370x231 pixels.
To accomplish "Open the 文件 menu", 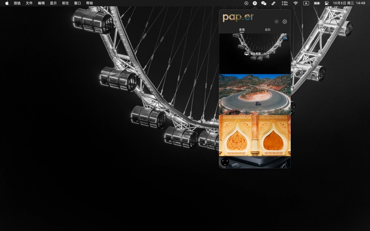I will [29, 3].
